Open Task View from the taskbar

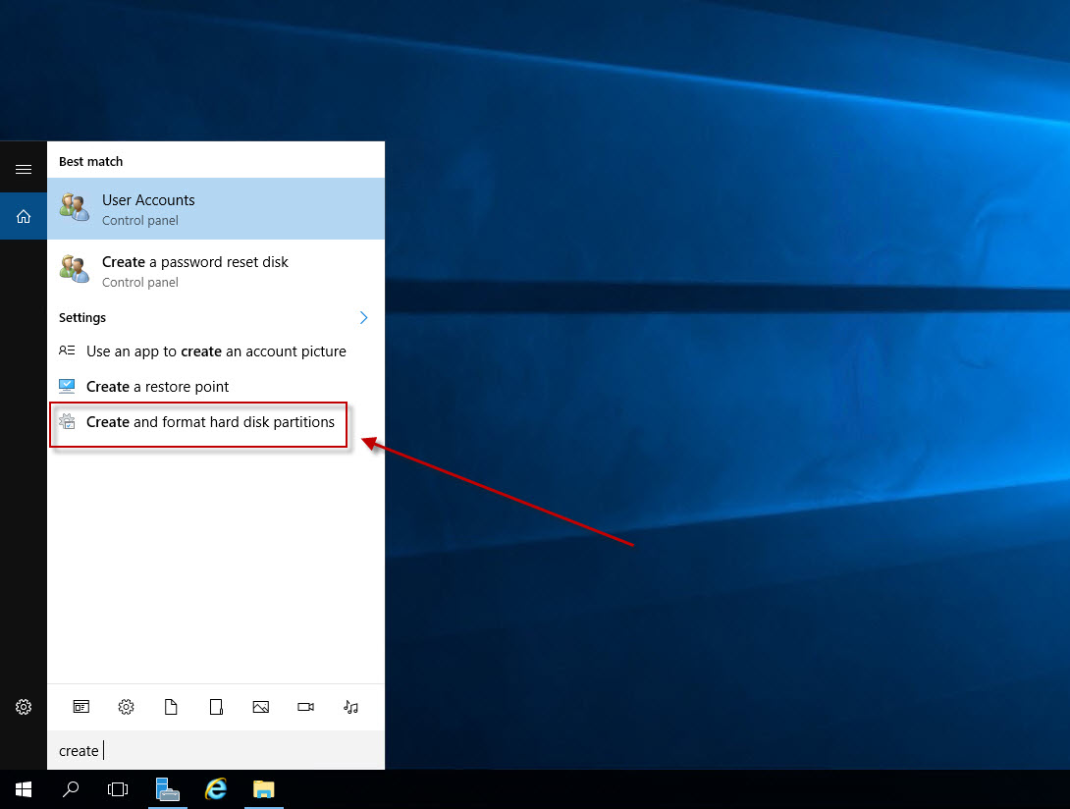(118, 789)
